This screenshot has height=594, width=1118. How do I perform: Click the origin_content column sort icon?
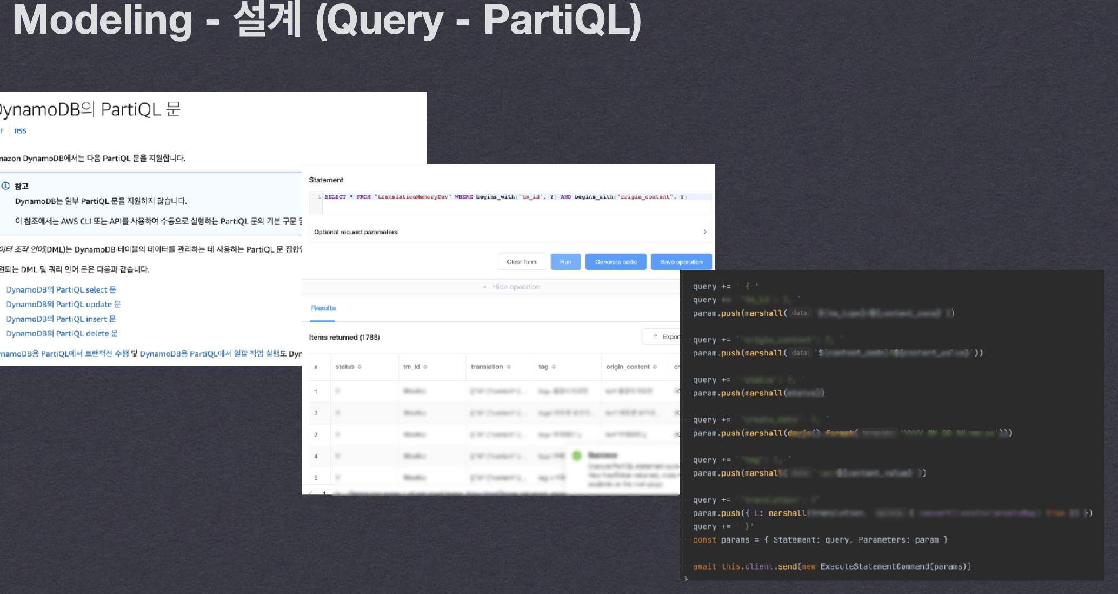(x=655, y=367)
